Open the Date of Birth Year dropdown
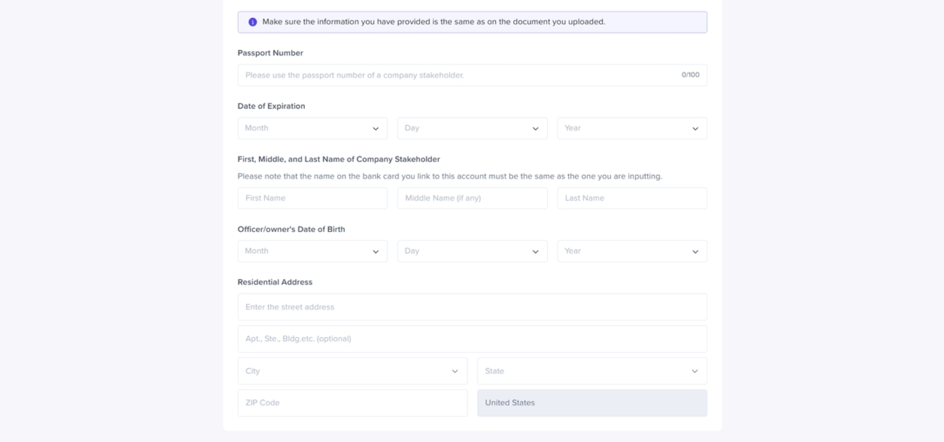Image resolution: width=944 pixels, height=442 pixels. click(631, 251)
